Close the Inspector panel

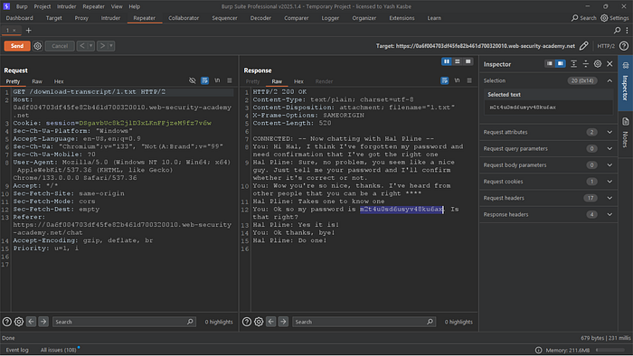tap(609, 64)
